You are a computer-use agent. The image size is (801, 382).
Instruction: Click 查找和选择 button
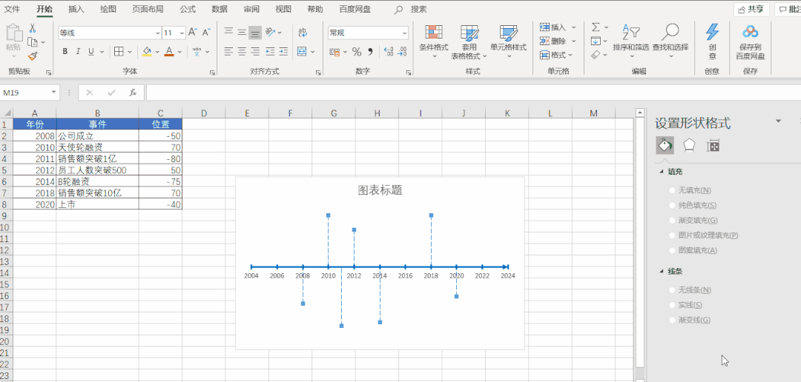click(670, 41)
